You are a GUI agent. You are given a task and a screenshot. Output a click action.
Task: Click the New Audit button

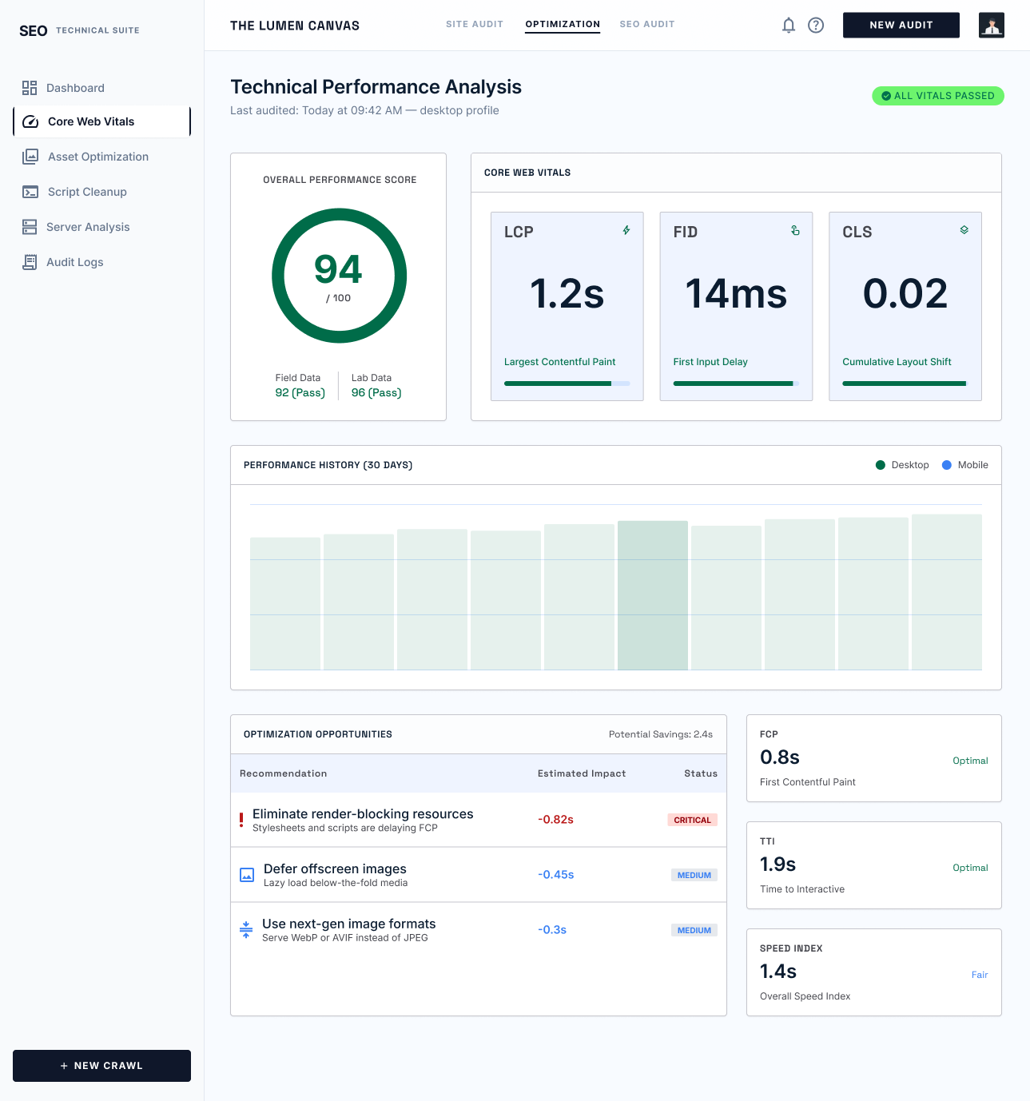click(x=901, y=25)
